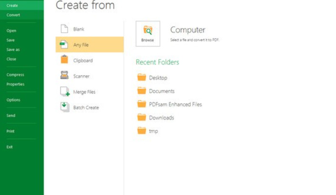Choose the Merge Files label
This screenshot has height=195, width=336.
tap(84, 92)
